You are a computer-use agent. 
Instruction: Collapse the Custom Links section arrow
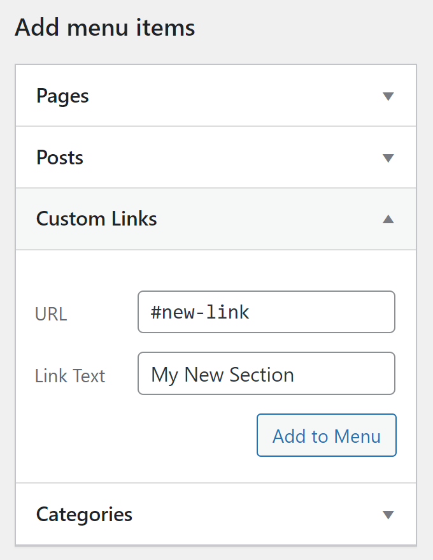388,219
